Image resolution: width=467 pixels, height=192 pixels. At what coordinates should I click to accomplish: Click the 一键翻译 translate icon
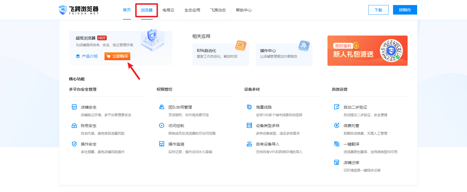337,144
